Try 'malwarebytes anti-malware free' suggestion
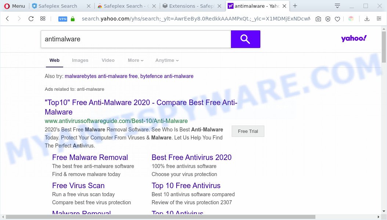This screenshot has height=220, width=387. click(x=101, y=76)
